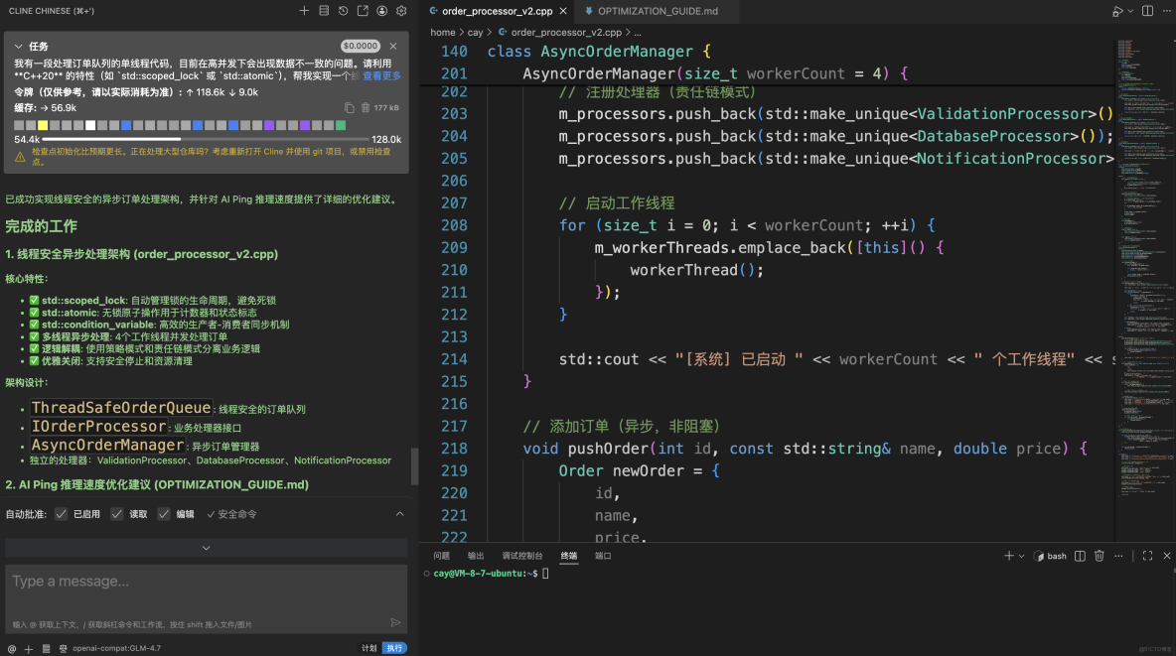Add context with @ icon below message box
Screen dimensions: 1176x656
(11, 648)
